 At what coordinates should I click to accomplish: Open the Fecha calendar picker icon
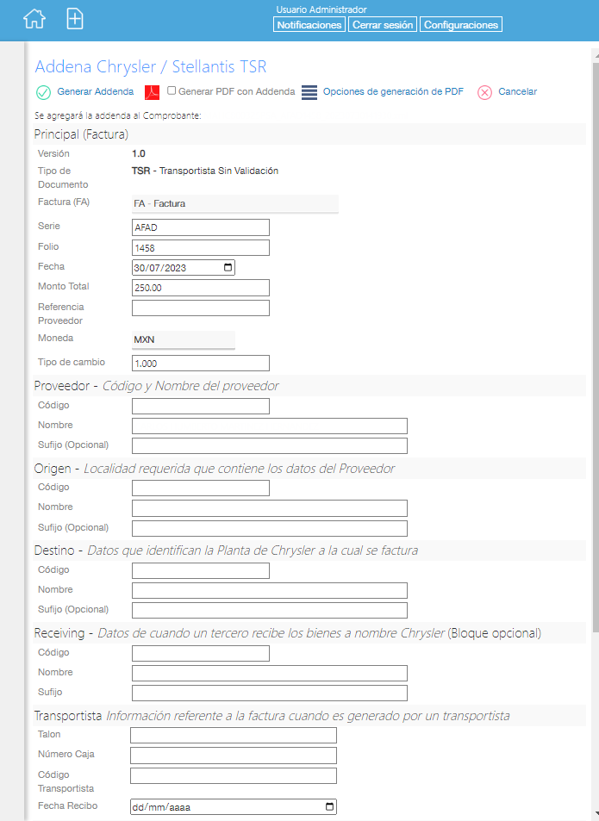pyautogui.click(x=228, y=268)
